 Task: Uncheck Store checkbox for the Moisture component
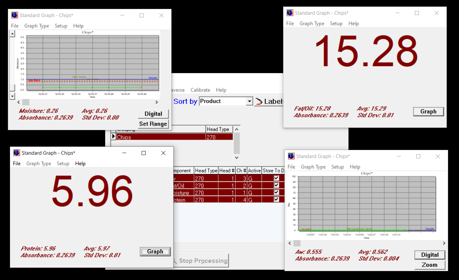point(276,192)
